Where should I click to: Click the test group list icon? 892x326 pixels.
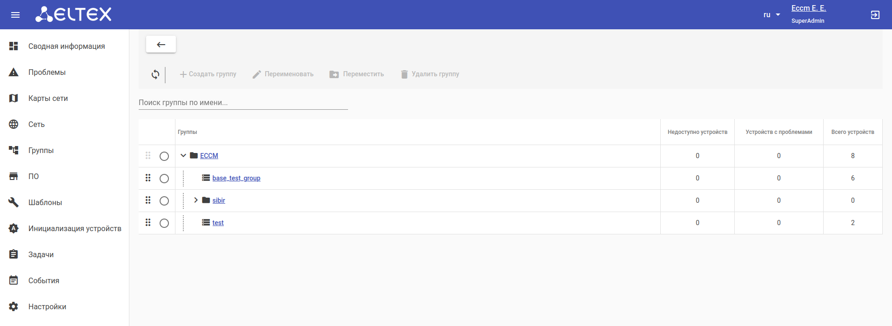206,222
